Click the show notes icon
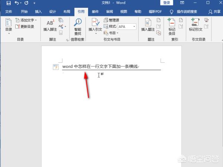This screenshot has width=223, height=167. [61, 33]
